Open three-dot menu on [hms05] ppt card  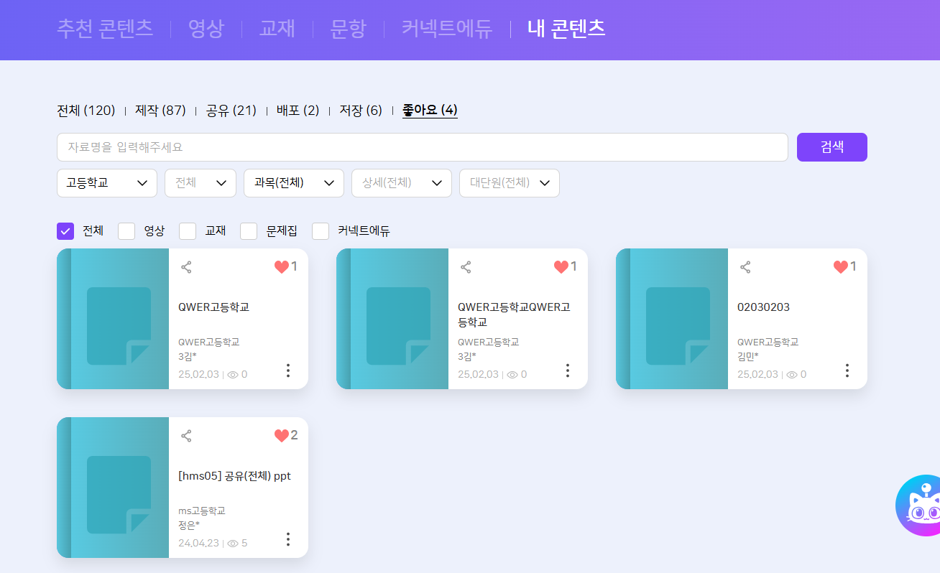click(x=287, y=539)
